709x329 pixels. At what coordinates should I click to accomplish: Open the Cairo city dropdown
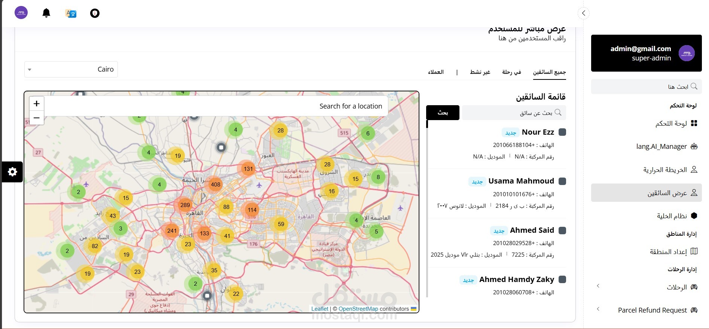[x=71, y=69]
